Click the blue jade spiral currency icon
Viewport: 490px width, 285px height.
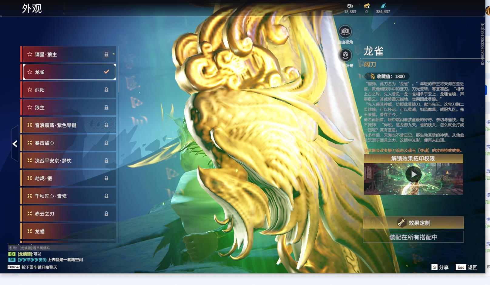tap(383, 5)
